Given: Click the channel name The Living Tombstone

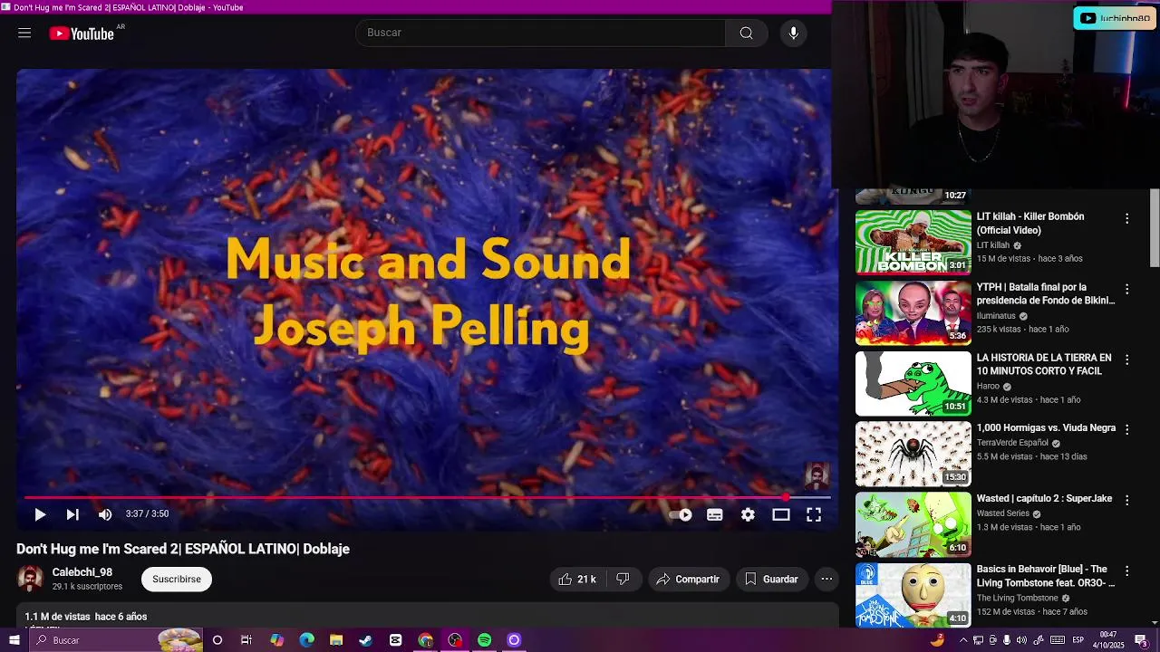Looking at the screenshot, I should (x=1017, y=599).
